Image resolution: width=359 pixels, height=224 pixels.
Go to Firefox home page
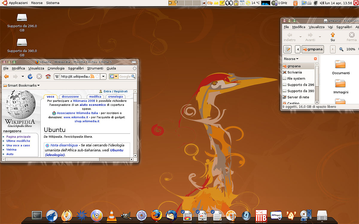[x=48, y=76]
